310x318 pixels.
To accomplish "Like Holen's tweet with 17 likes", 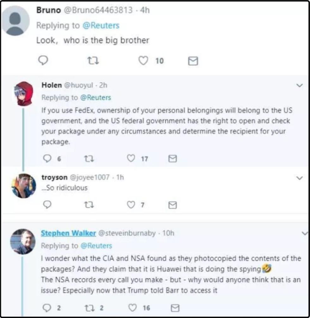I will click(x=131, y=158).
